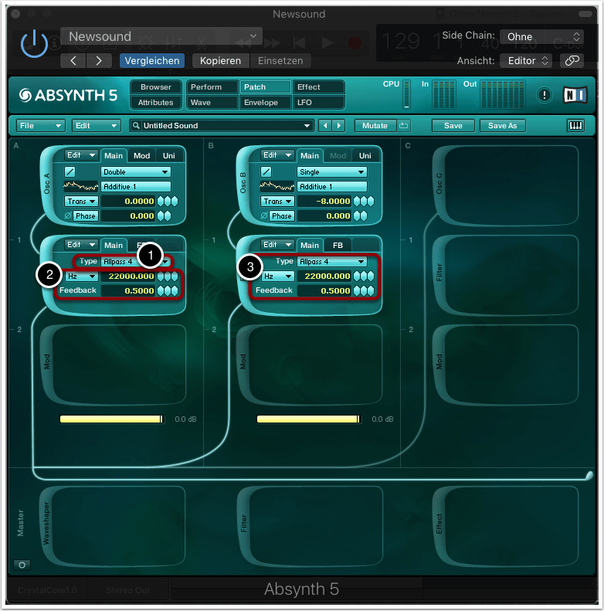Open Osc B Edit menu
604x611 pixels.
[x=277, y=155]
